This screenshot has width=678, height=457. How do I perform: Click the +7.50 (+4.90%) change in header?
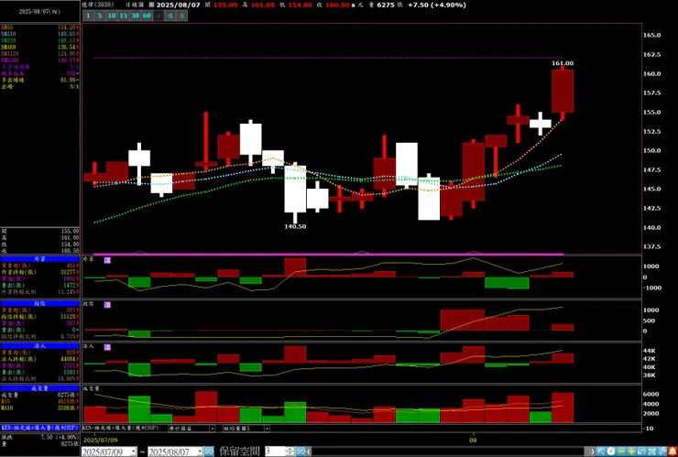(437, 5)
